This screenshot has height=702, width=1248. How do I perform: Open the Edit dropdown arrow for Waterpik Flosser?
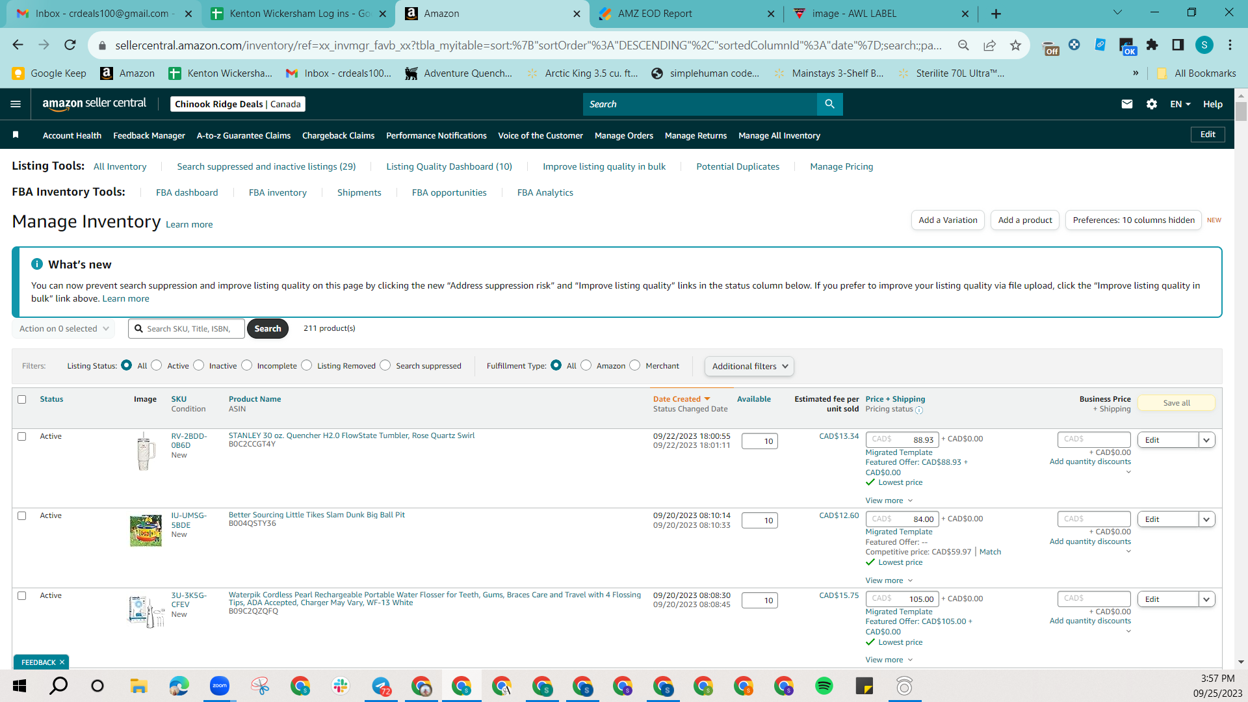click(x=1206, y=599)
